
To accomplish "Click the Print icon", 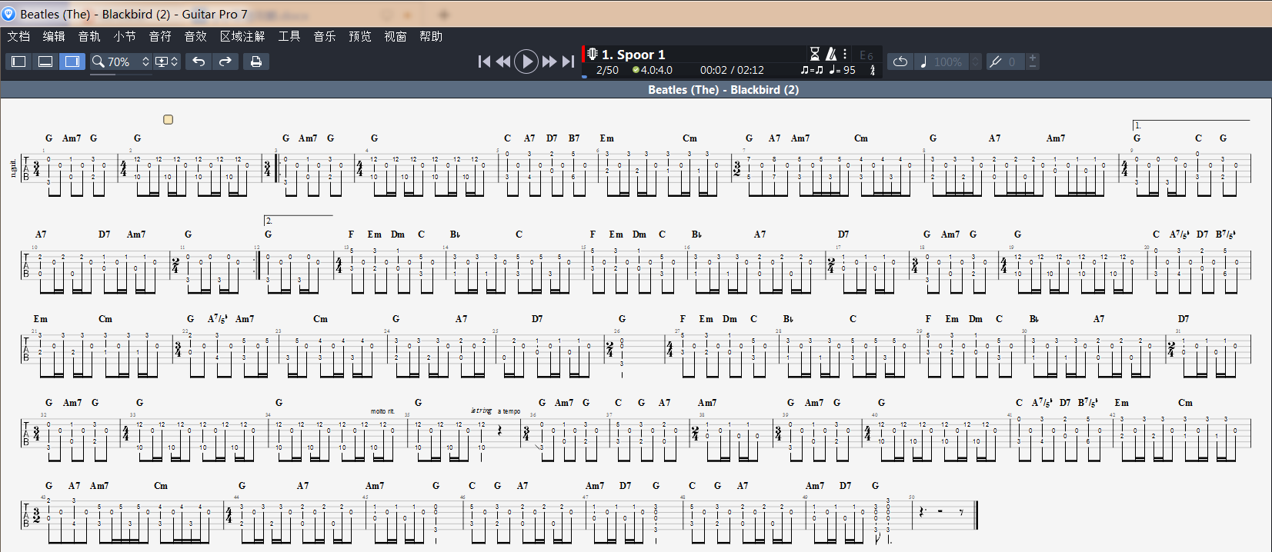I will click(x=256, y=62).
